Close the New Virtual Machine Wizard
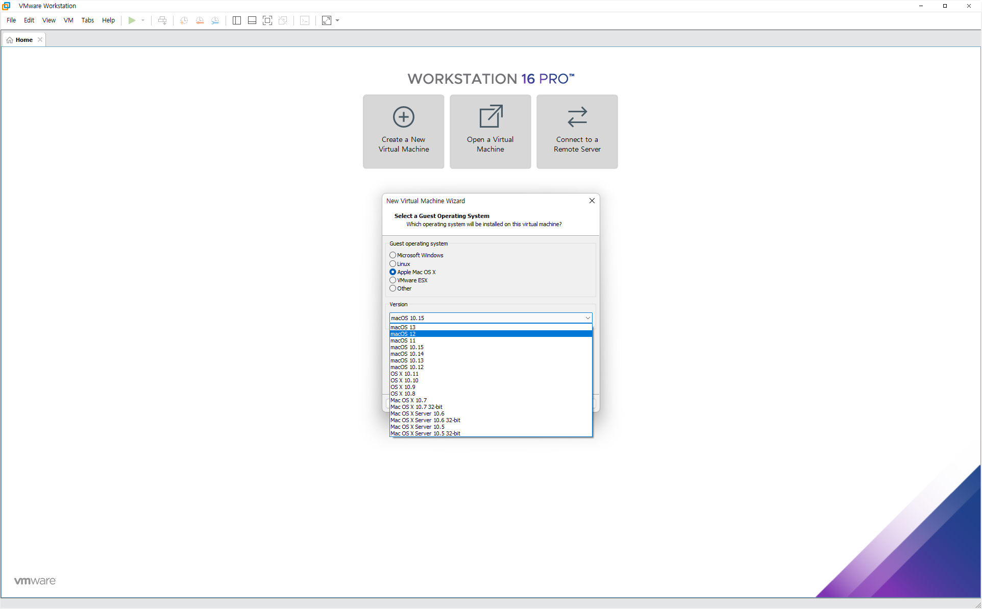 coord(592,201)
